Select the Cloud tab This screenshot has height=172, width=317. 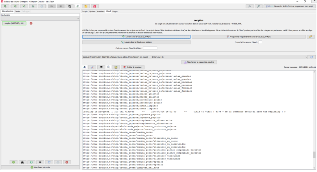[108, 11]
